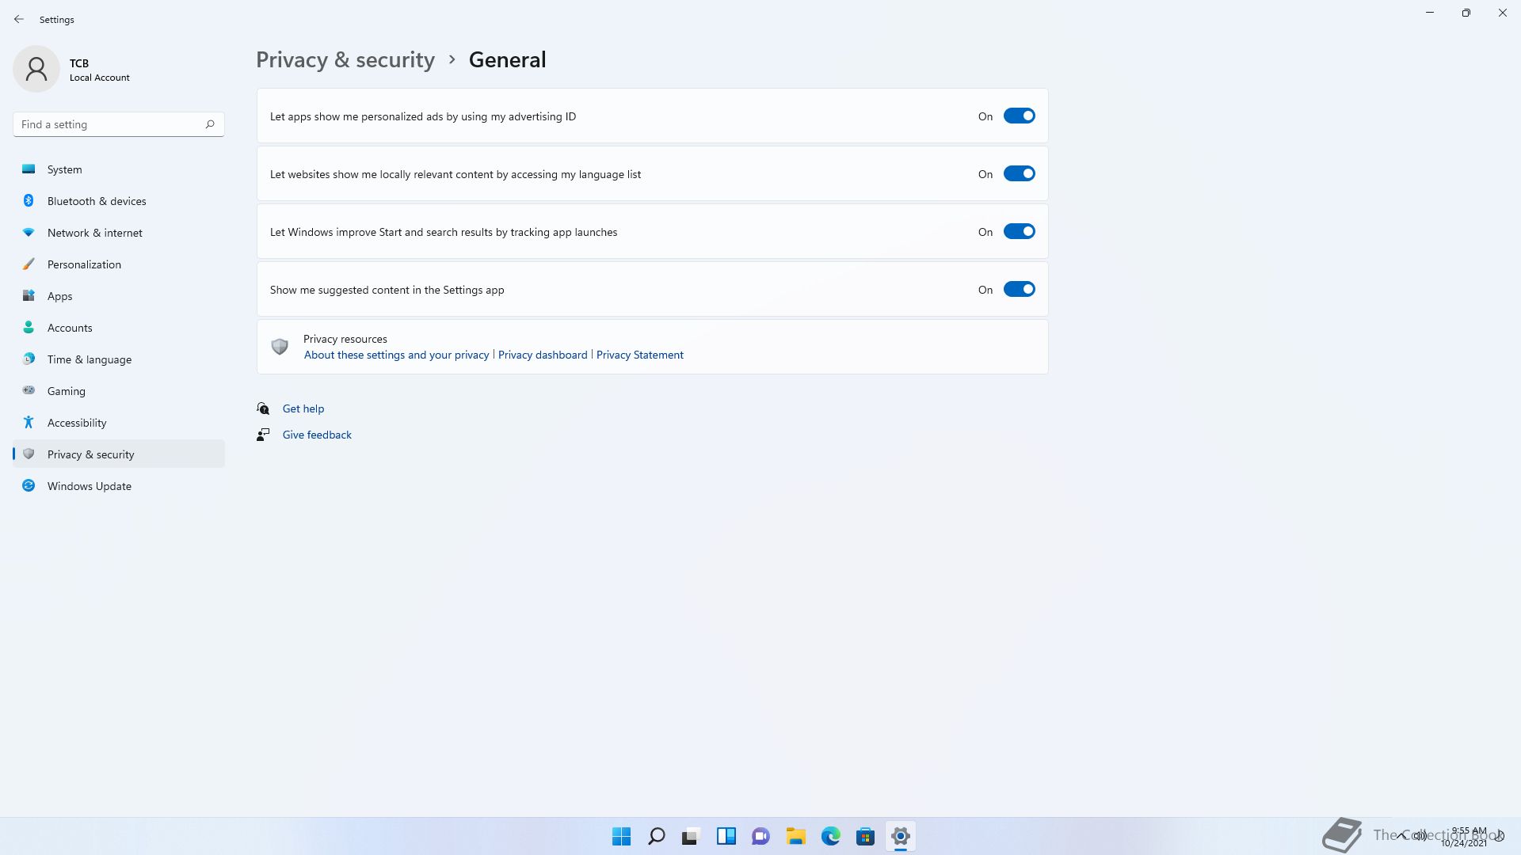Screen dimensions: 1521x855
Task: Turn off tracking app launches toggle
Action: point(1020,232)
